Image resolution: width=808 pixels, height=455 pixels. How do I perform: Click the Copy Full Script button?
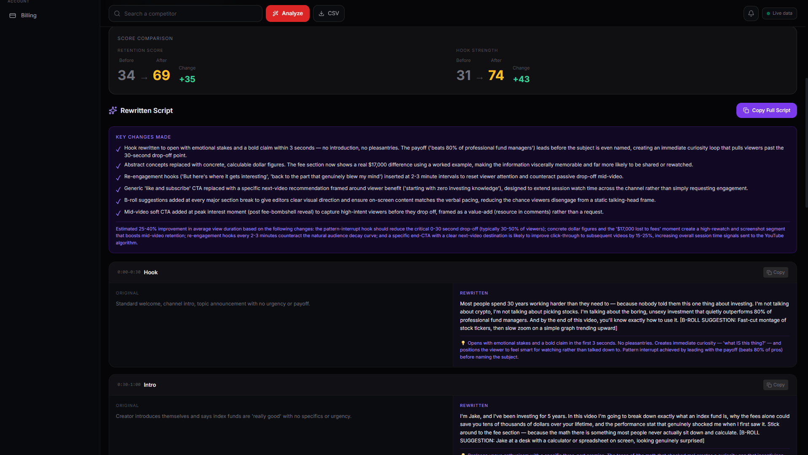[x=767, y=110]
